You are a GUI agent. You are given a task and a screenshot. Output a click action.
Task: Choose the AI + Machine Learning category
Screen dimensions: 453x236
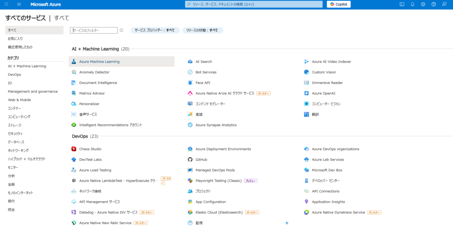tap(27, 66)
